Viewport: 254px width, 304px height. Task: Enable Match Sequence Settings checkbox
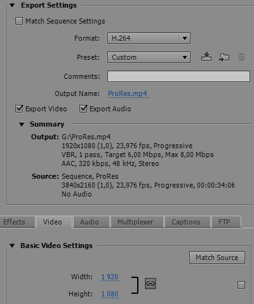(19, 21)
